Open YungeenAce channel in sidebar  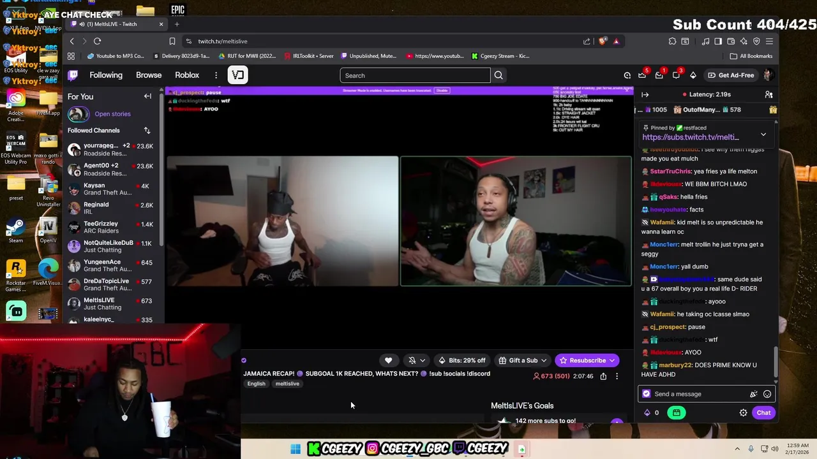point(112,265)
